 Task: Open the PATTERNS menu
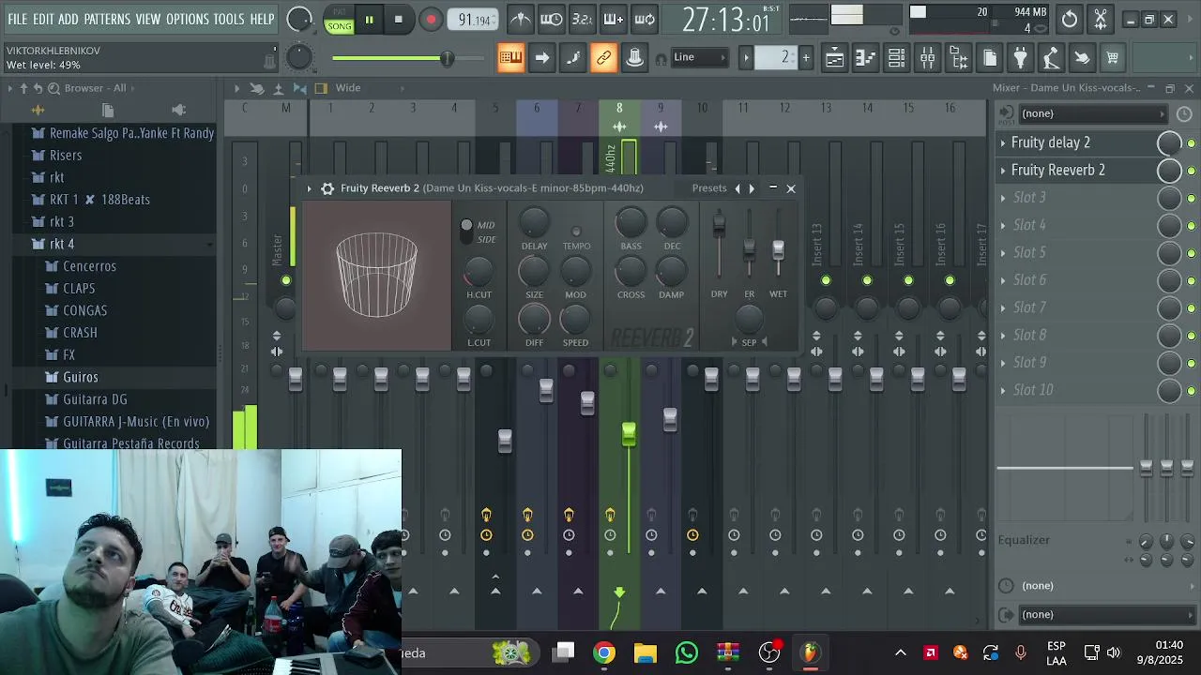tap(107, 19)
